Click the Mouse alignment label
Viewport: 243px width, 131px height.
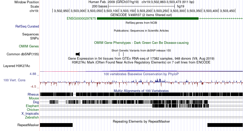[34, 98]
